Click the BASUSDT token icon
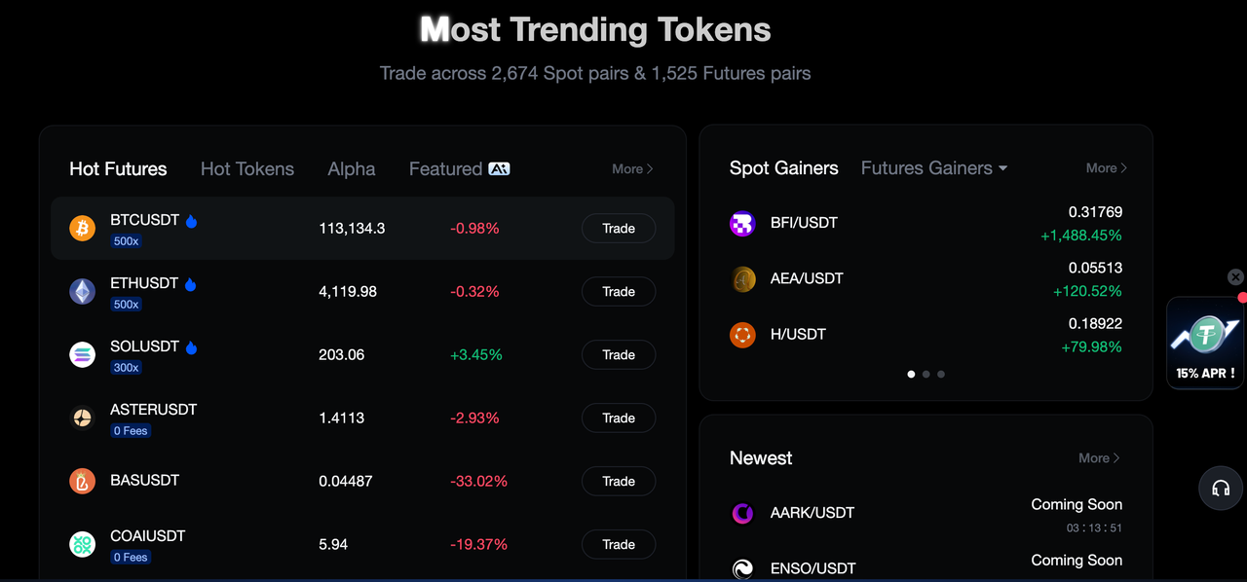Viewport: 1247px width, 582px height. click(83, 481)
